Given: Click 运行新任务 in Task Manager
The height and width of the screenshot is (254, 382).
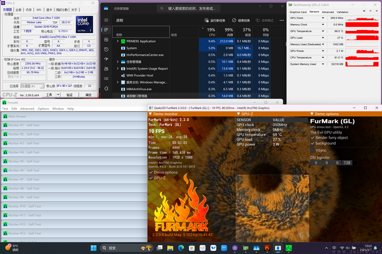Looking at the screenshot, I should point(215,20).
